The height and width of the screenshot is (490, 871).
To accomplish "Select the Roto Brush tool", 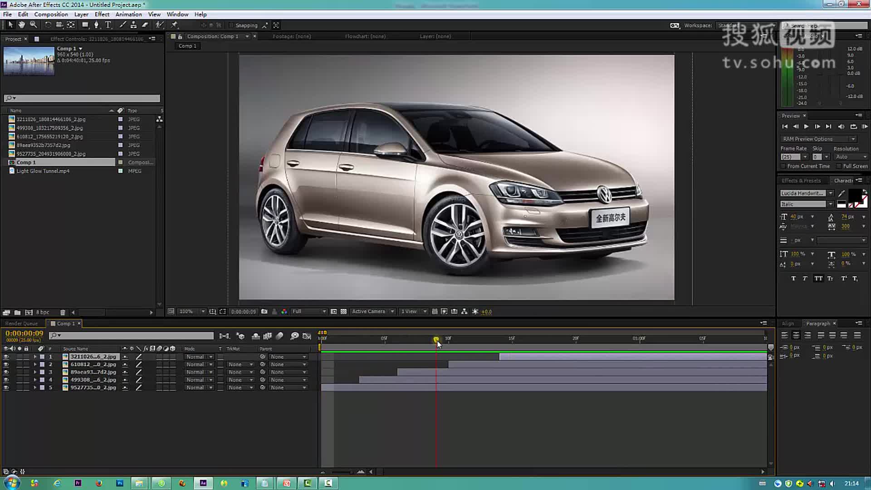I will [159, 25].
